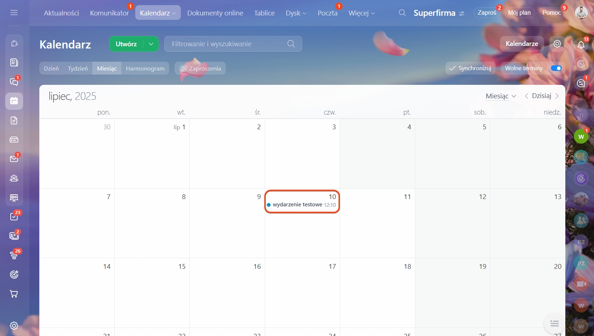Open Tablice in top menu
Screen dimensions: 594x336
264,13
